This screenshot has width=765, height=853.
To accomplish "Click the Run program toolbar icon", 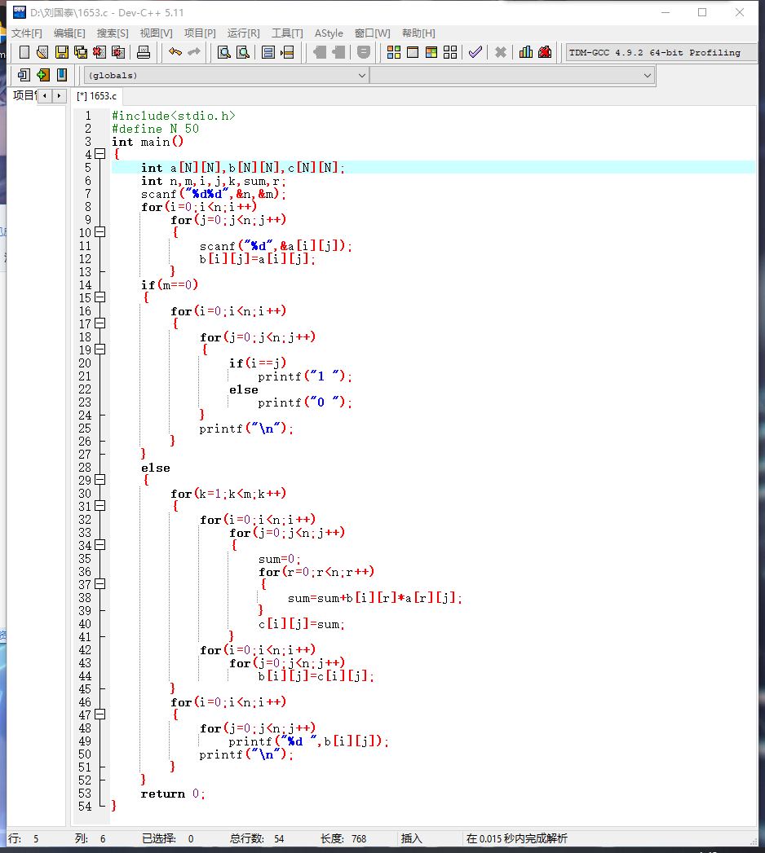I will point(413,52).
